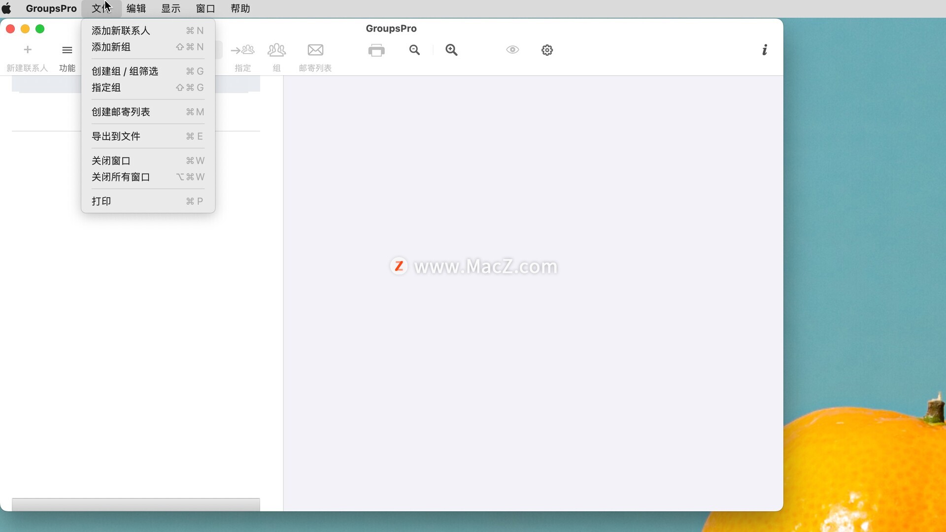946x532 pixels.
Task: Select 创建组 / 组筛选 menu item
Action: click(148, 71)
